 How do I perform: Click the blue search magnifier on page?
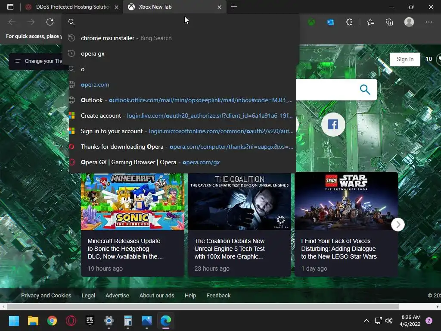(365, 90)
